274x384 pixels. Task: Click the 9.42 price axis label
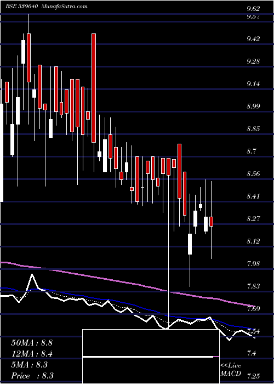click(x=253, y=39)
